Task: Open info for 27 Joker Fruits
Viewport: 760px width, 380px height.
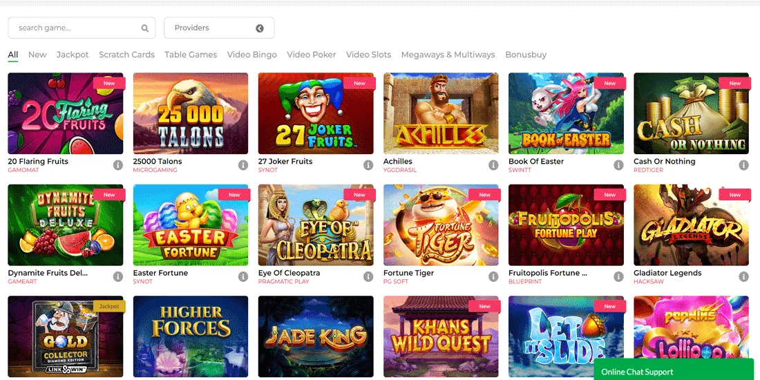Action: (x=368, y=165)
